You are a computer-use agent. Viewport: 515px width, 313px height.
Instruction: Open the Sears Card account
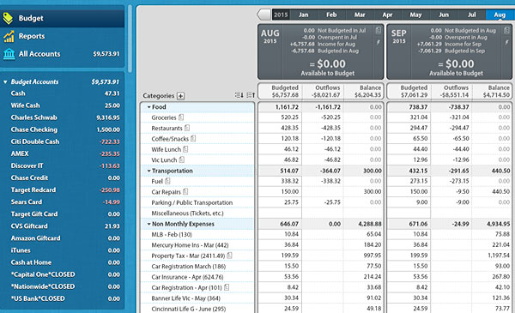pyautogui.click(x=63, y=202)
